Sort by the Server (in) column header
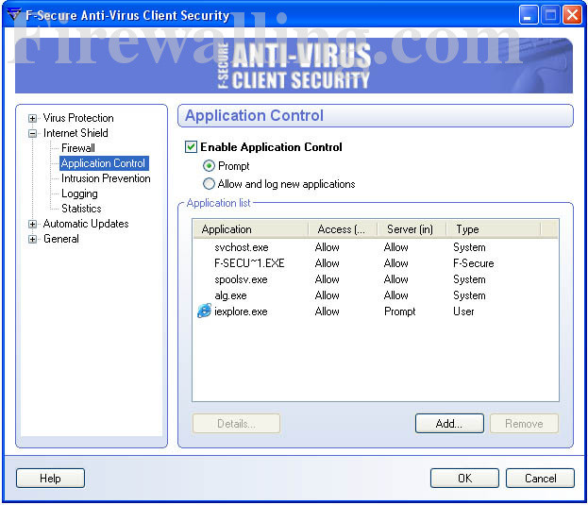The height and width of the screenshot is (505, 588). pyautogui.click(x=412, y=229)
